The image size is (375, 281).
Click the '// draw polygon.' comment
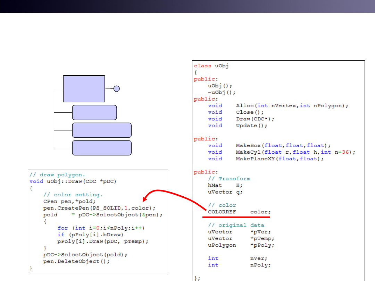point(57,174)
